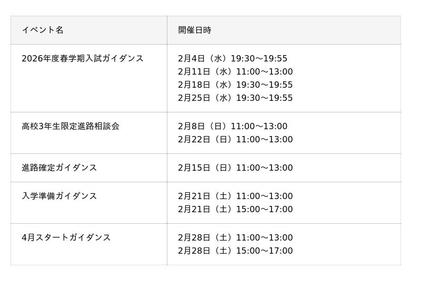Select the 2026年度春学期入試ガイダンス event name
Viewport: 421px width, 281px height.
[x=83, y=58]
